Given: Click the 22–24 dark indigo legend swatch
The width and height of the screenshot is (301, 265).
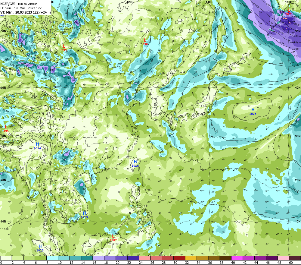Looking at the screenshot, I should click(x=133, y=258).
